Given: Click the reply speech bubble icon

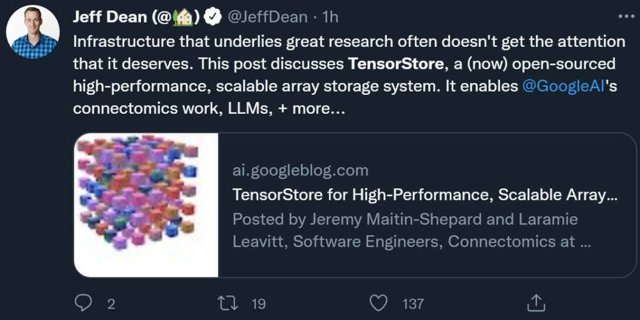Looking at the screenshot, I should [x=84, y=304].
